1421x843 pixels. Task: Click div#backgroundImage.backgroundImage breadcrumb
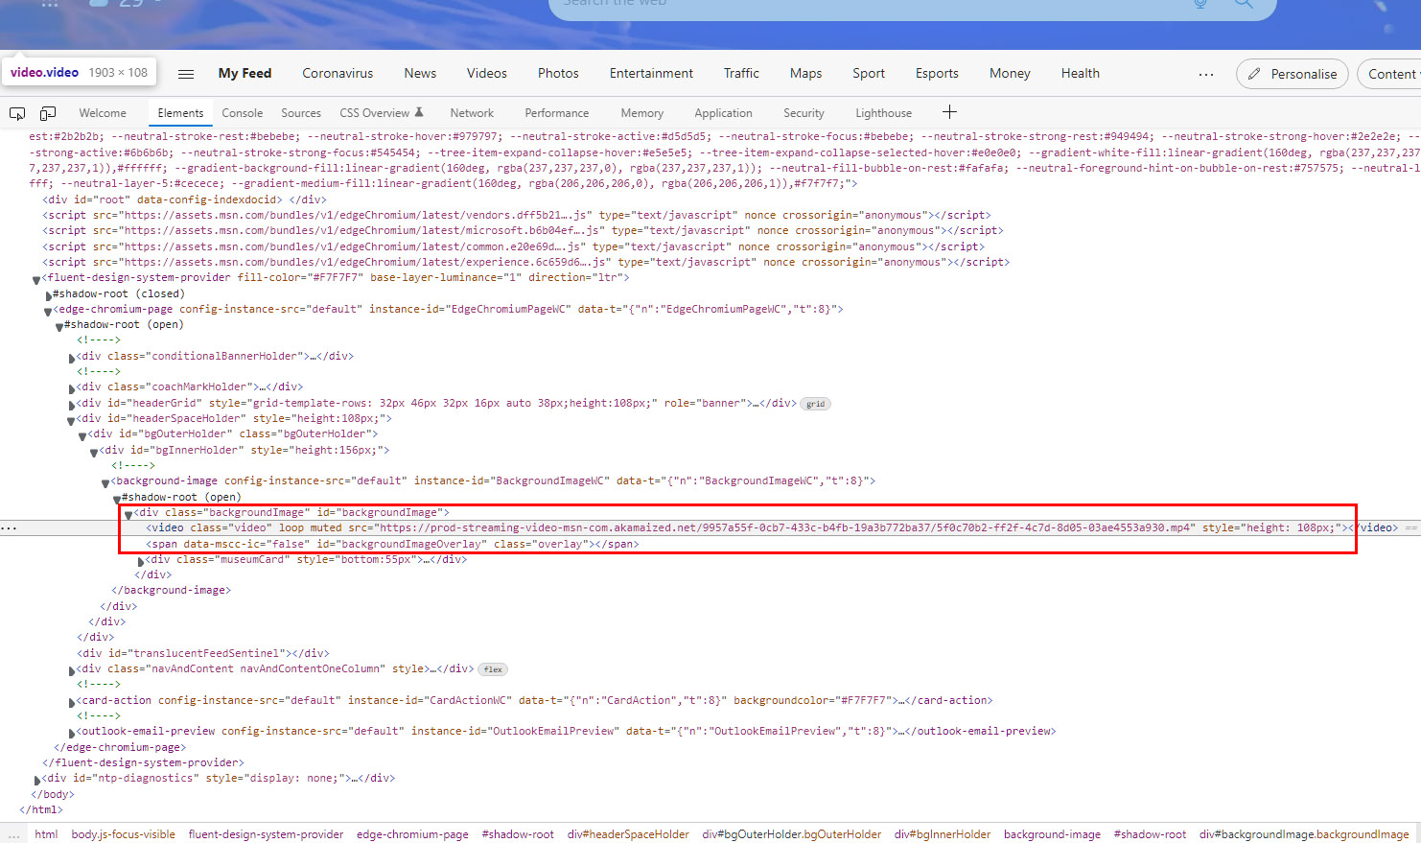coord(1304,834)
